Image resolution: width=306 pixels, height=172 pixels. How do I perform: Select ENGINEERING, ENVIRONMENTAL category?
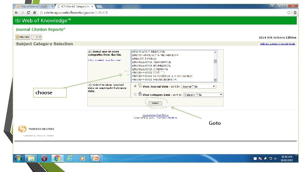tap(155, 80)
